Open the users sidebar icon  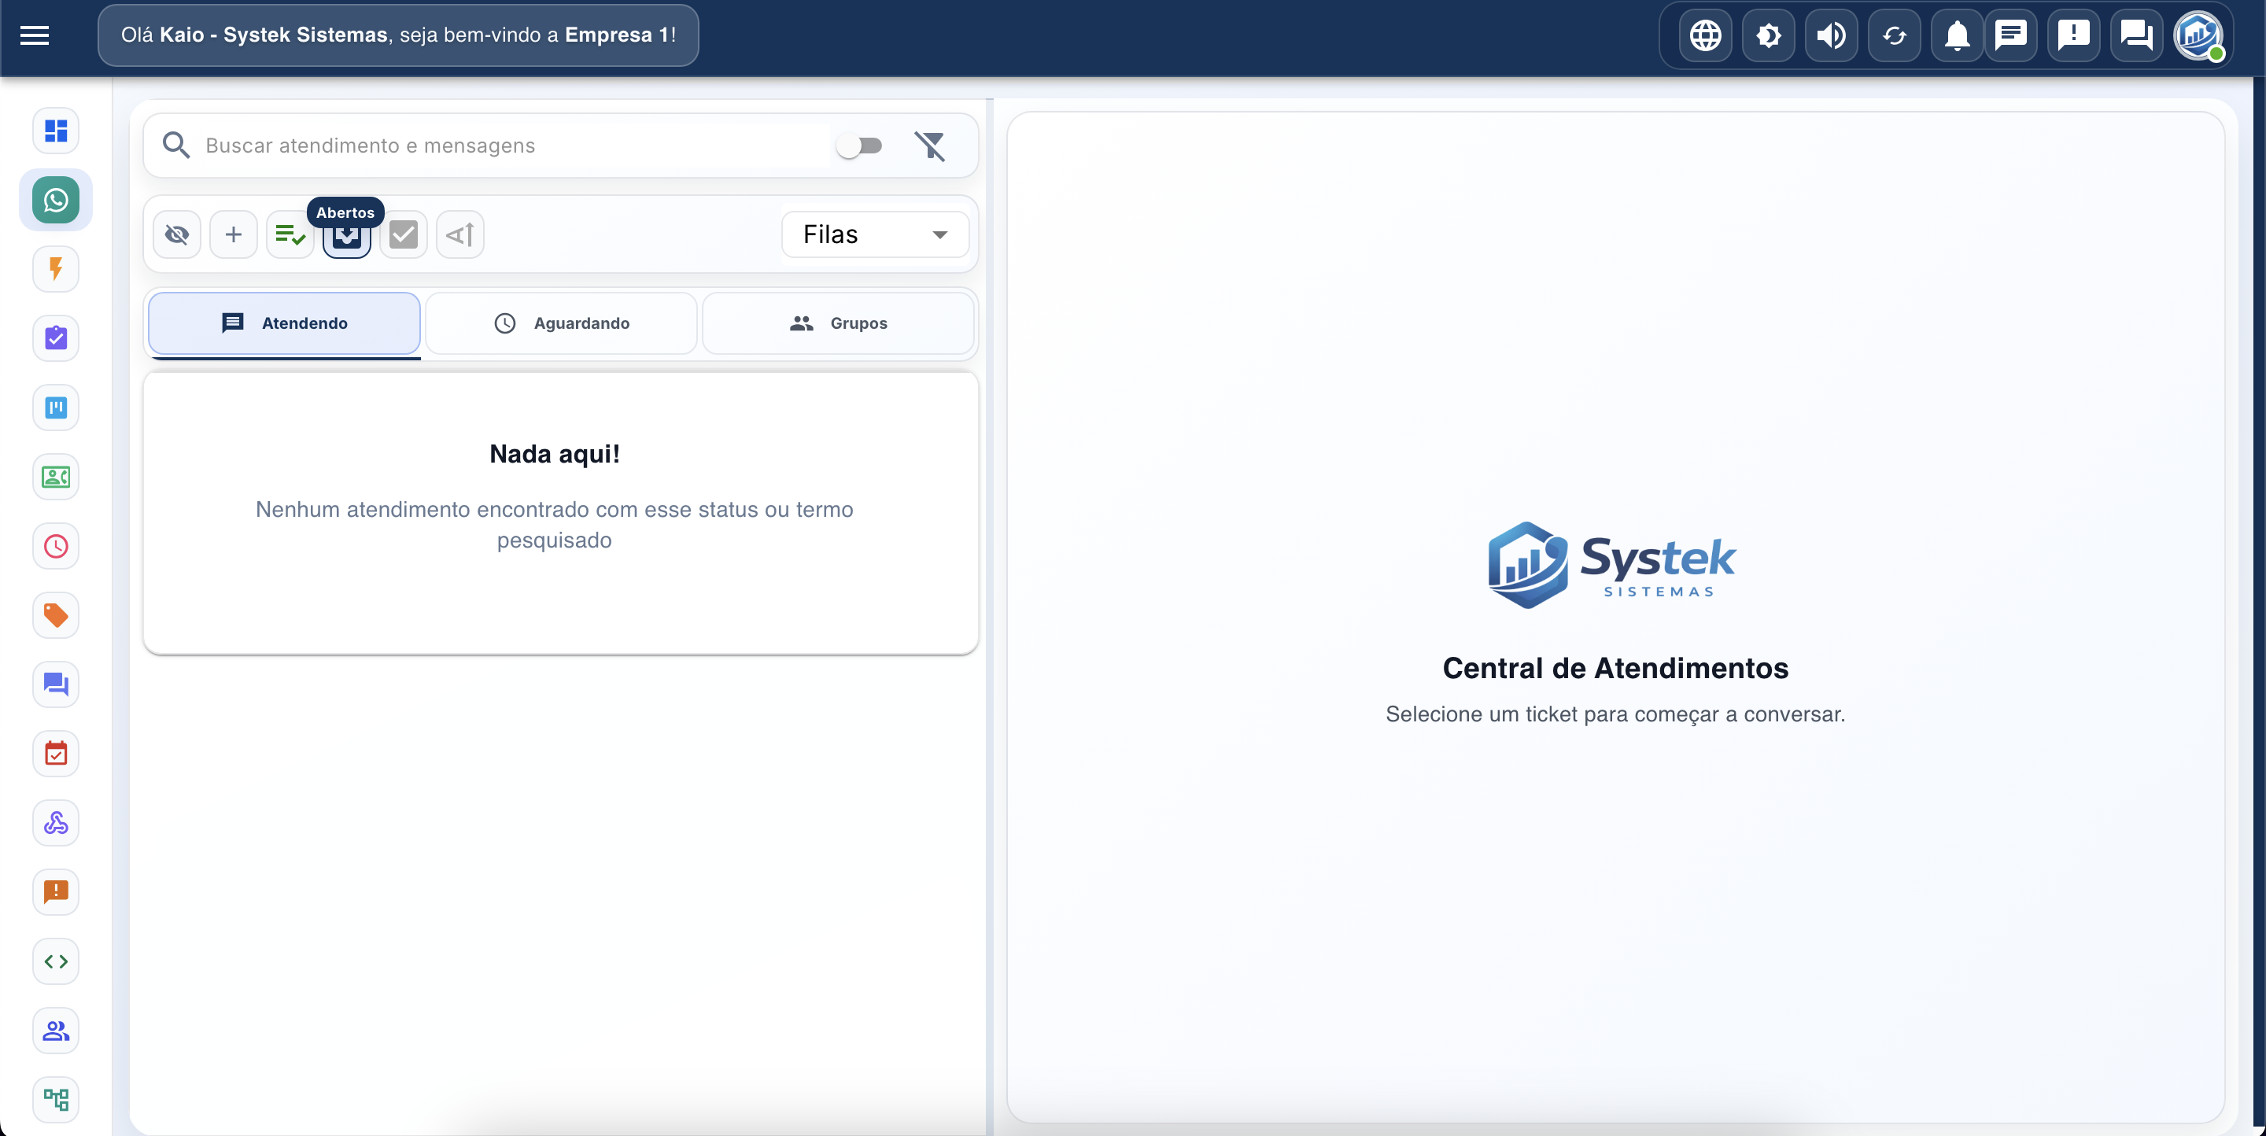55,1031
